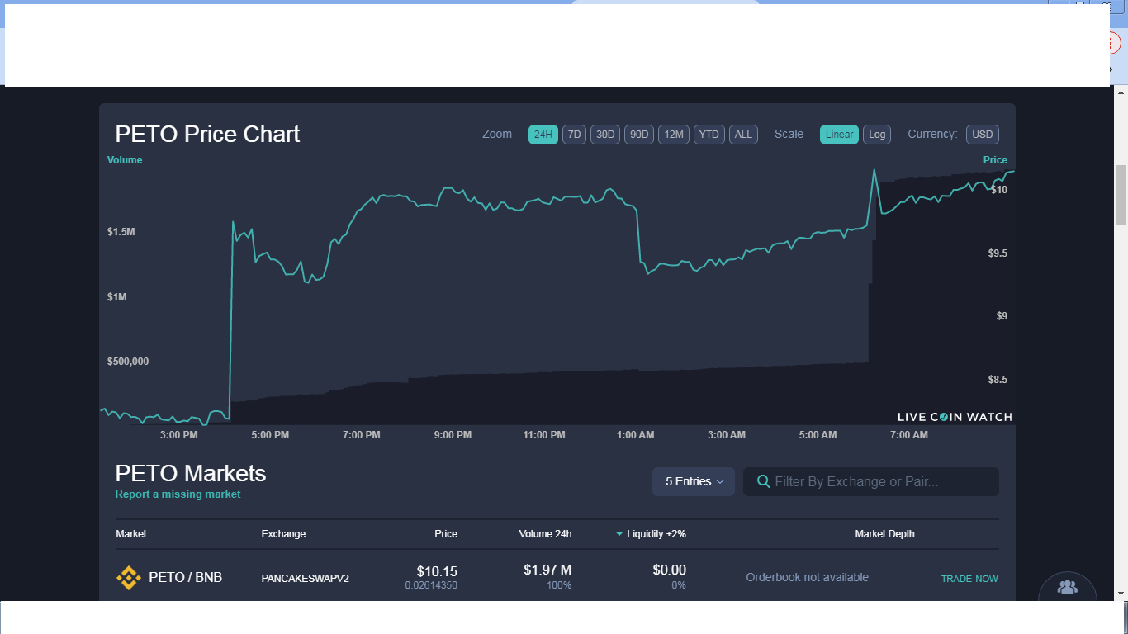
Task: Sort markets by Volume 24h header
Action: tap(545, 534)
